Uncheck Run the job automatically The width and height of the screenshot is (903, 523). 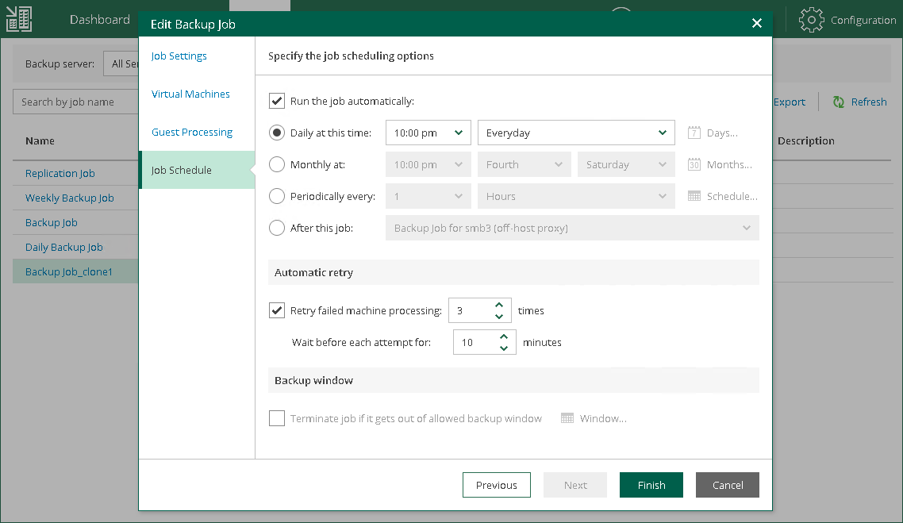point(277,101)
